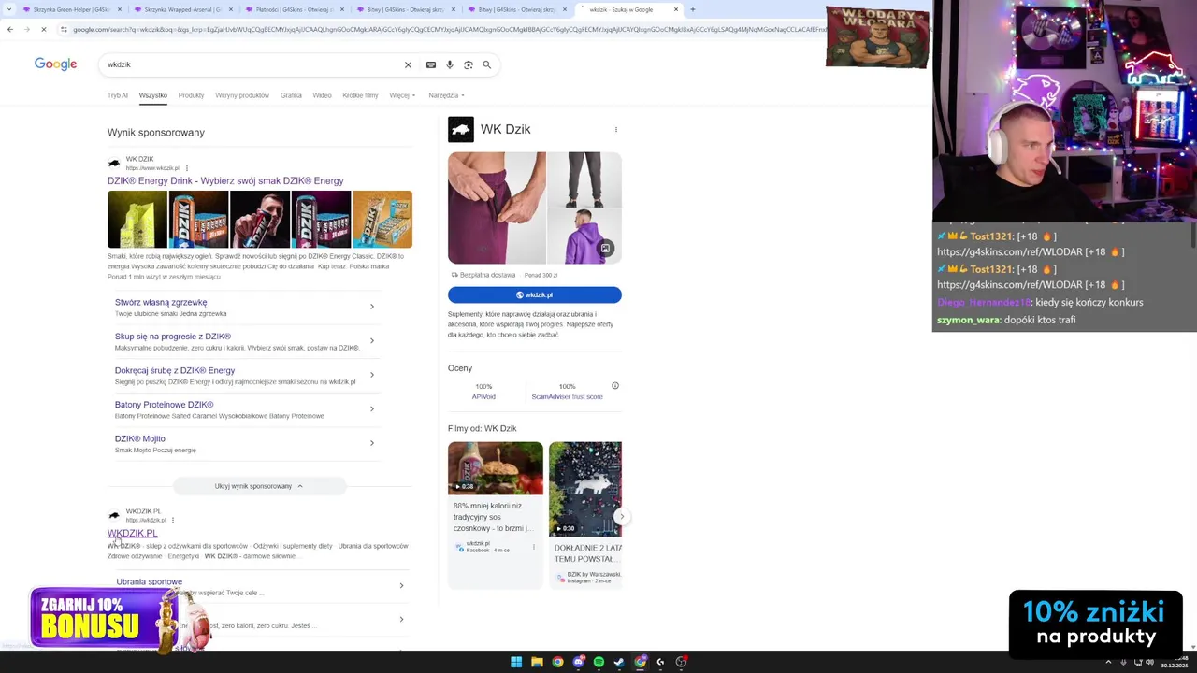Open the Ubrania sportowe sitelink arrow
The image size is (1197, 673).
pos(401,586)
